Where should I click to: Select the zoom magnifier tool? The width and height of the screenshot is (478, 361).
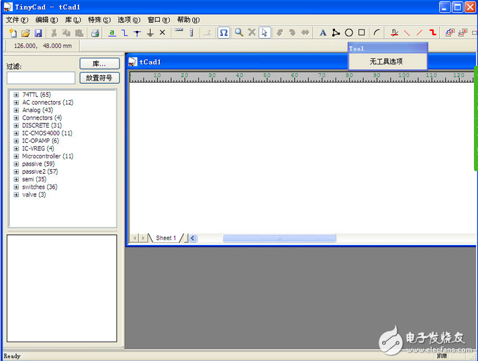click(x=239, y=32)
